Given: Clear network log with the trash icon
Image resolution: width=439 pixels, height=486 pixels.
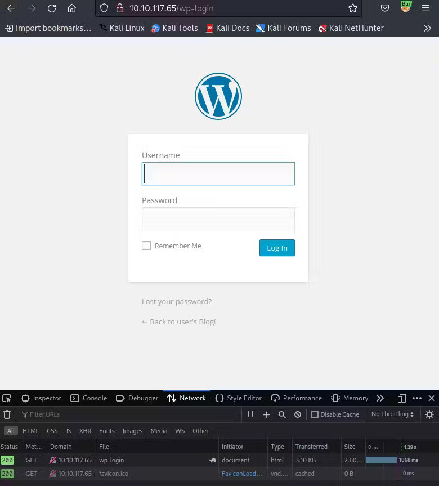Looking at the screenshot, I should coord(7,414).
